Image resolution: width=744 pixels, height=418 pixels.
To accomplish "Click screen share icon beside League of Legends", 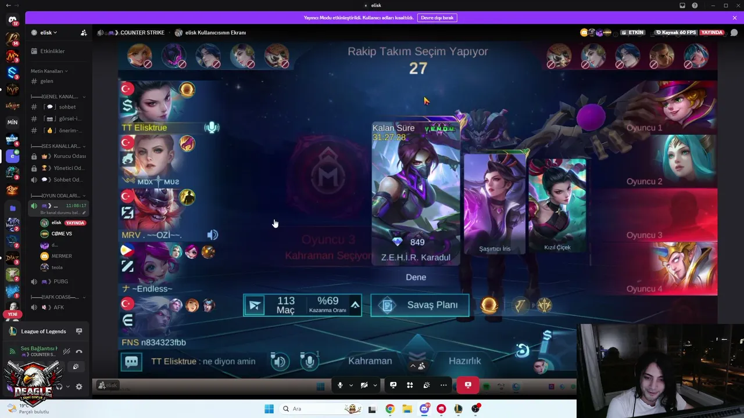I will pos(79,331).
